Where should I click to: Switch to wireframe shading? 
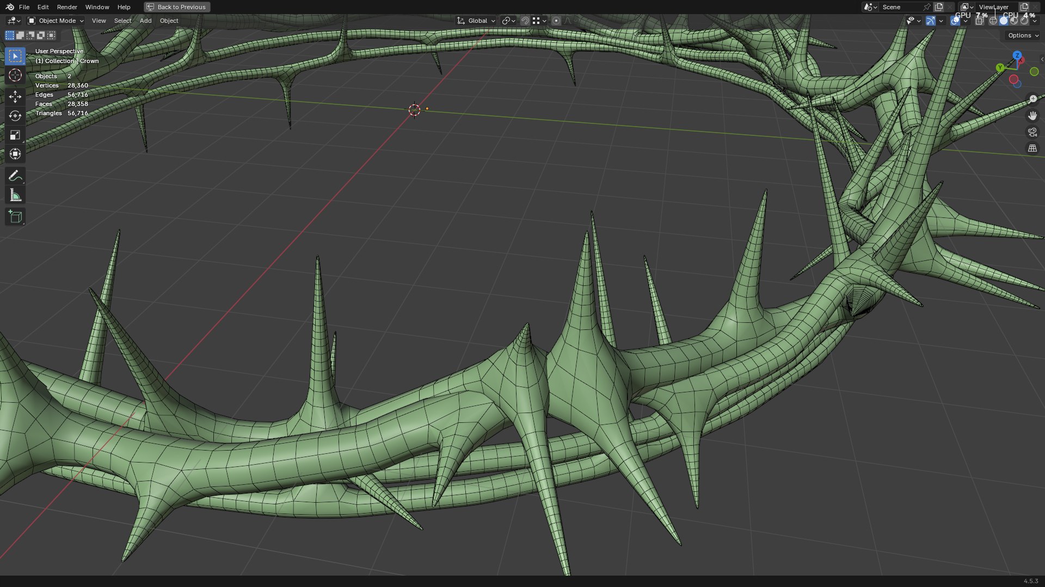(993, 21)
